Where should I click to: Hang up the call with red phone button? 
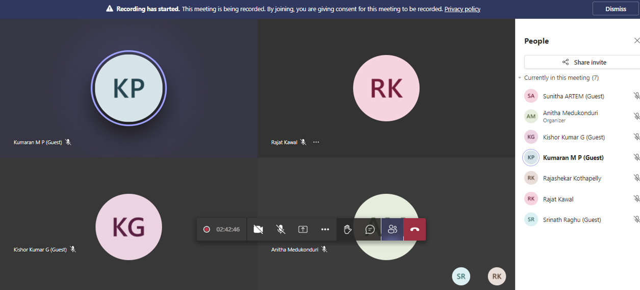tap(415, 229)
